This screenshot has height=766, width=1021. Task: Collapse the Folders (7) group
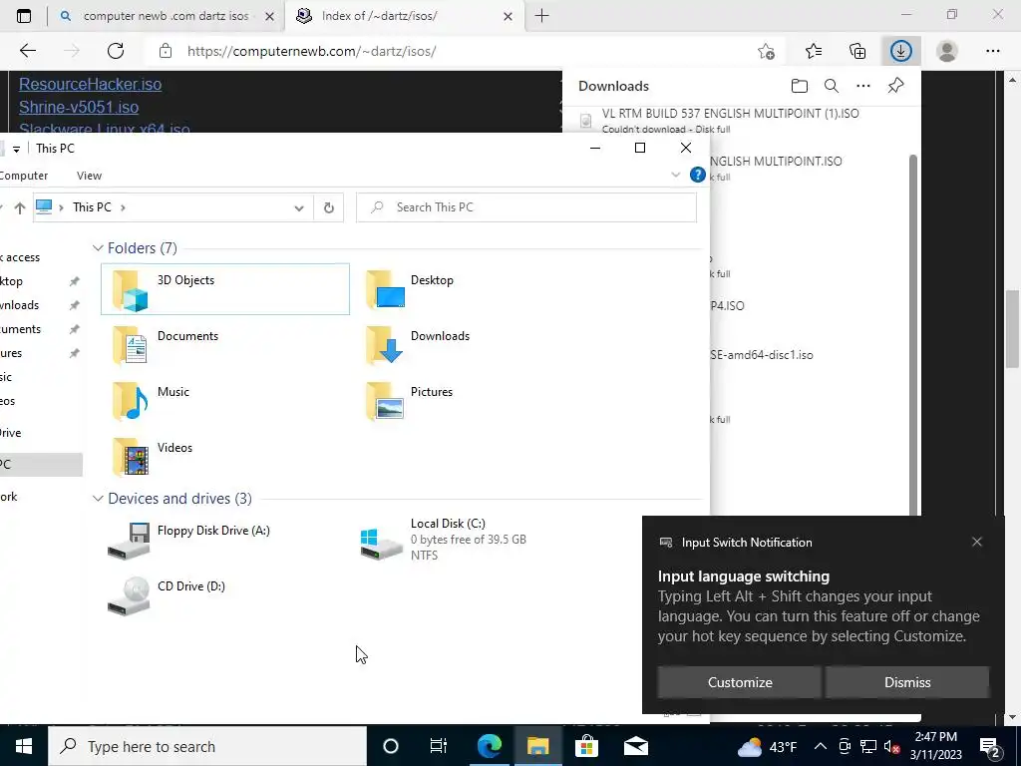click(98, 248)
